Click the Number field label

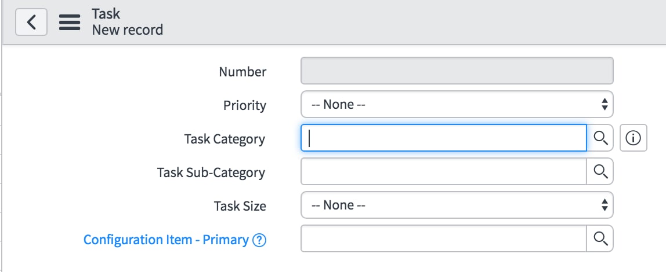point(242,72)
